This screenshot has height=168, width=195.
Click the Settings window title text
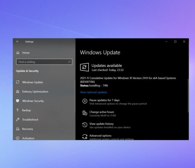tap(29, 41)
